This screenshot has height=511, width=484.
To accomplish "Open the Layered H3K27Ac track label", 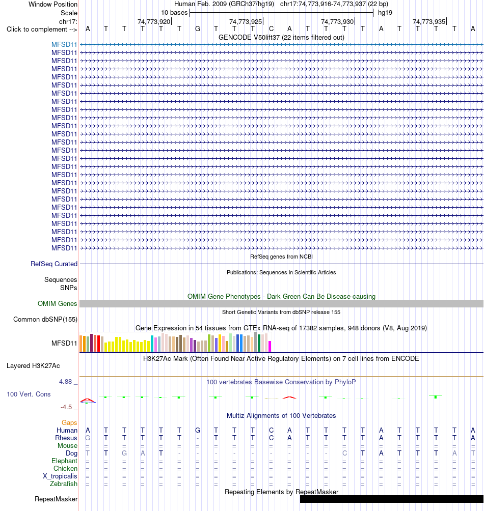I will (33, 365).
